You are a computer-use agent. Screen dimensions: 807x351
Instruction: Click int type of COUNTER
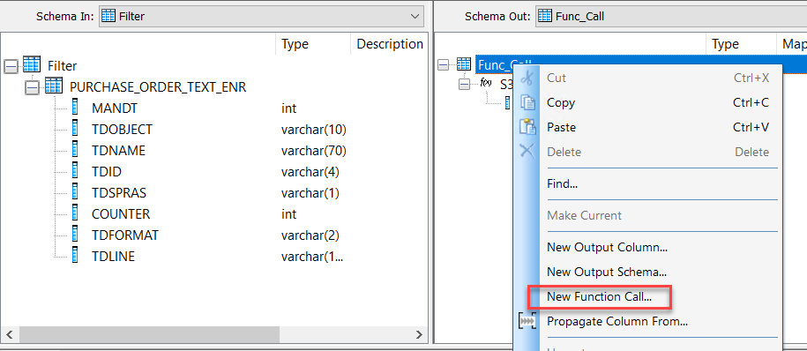[288, 213]
